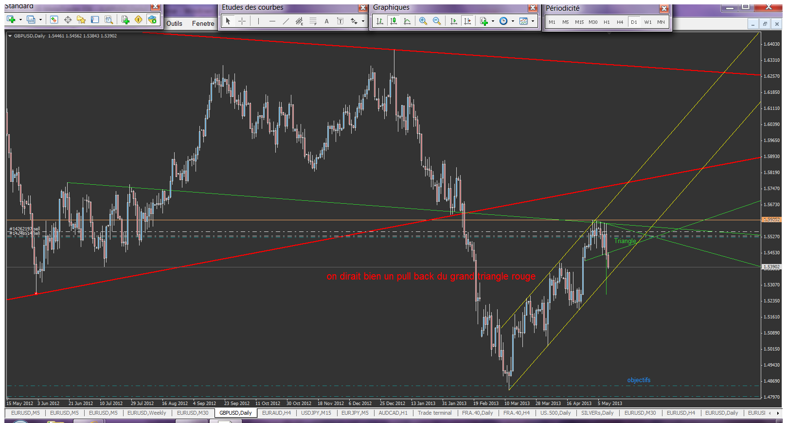The width and height of the screenshot is (787, 423).
Task: Expand the New Chart dropdown arrow
Action: 20,19
